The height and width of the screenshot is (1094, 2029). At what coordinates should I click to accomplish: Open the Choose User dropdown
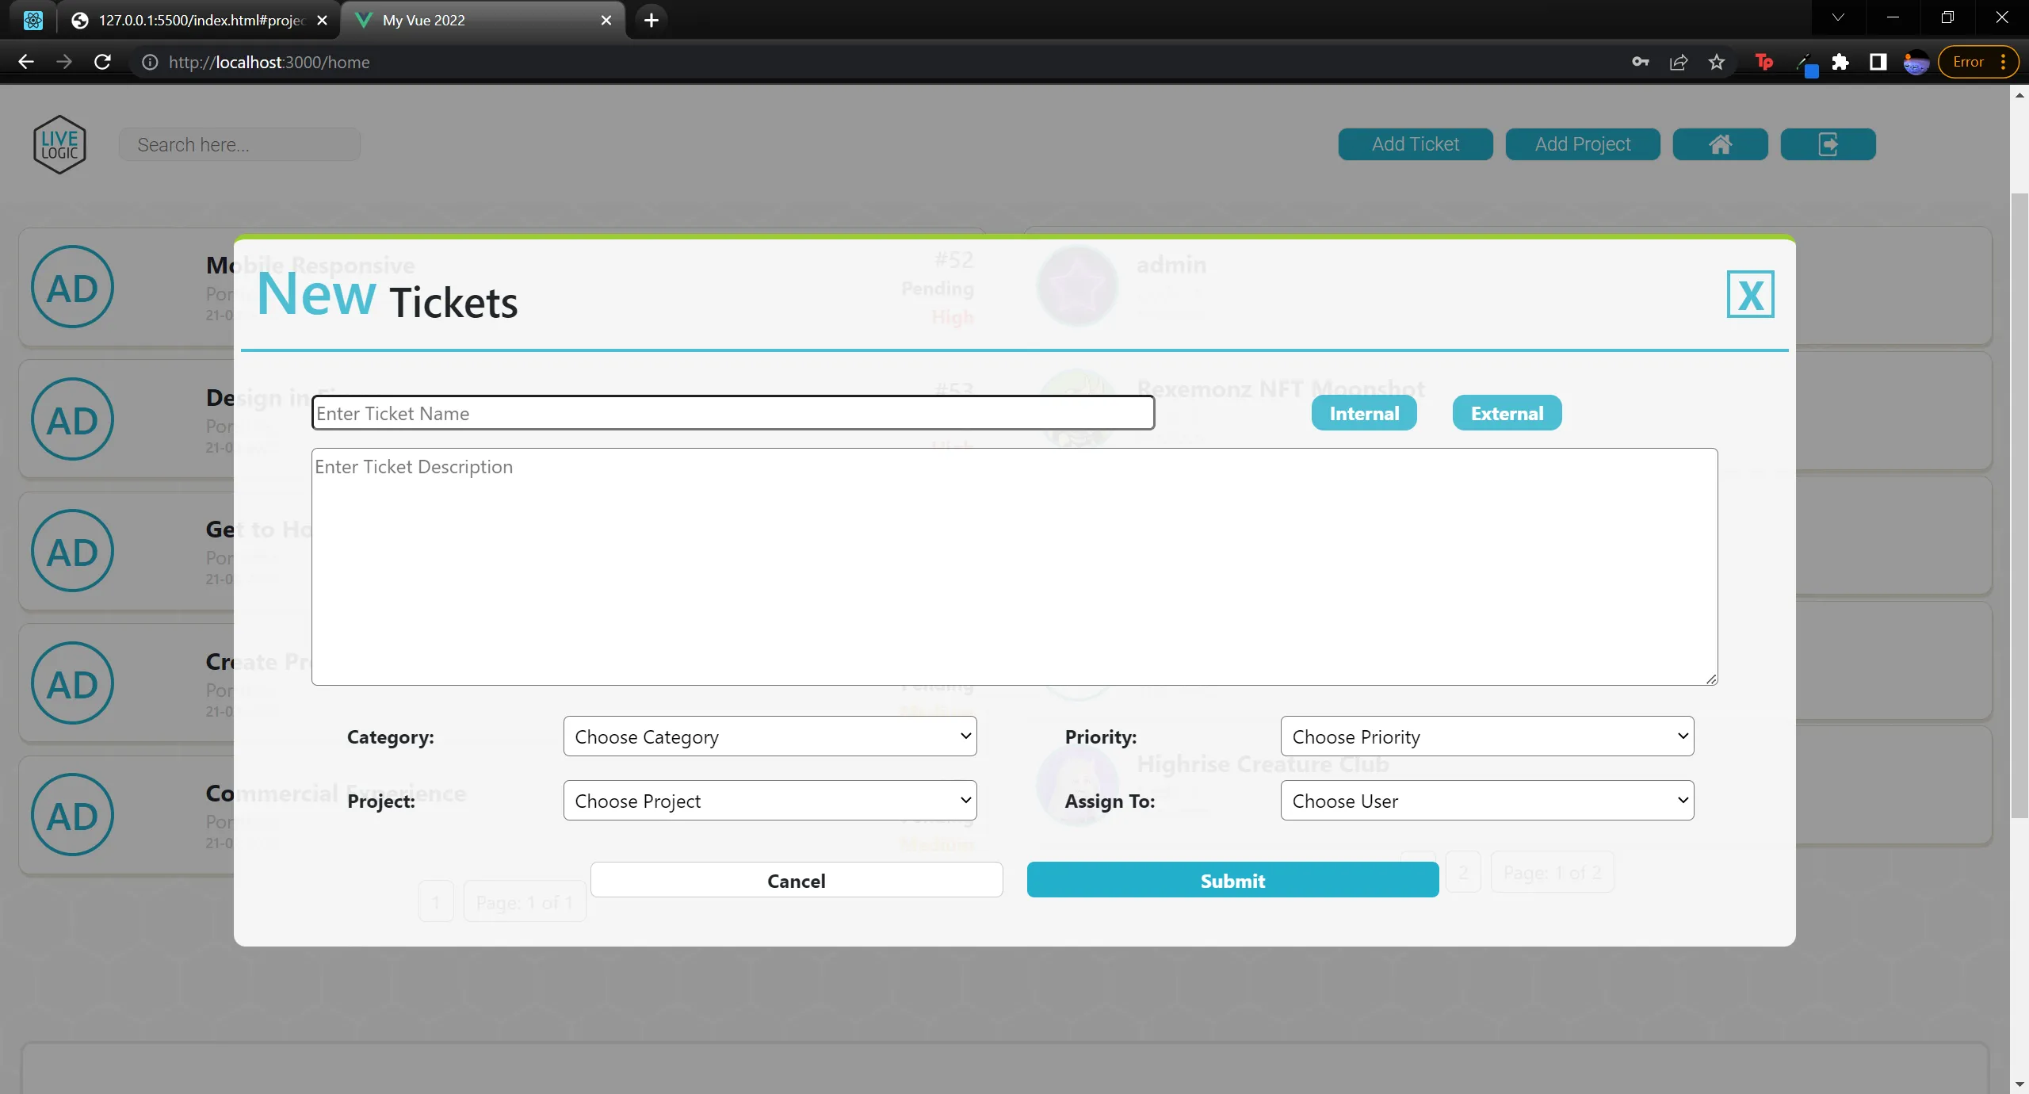1486,800
